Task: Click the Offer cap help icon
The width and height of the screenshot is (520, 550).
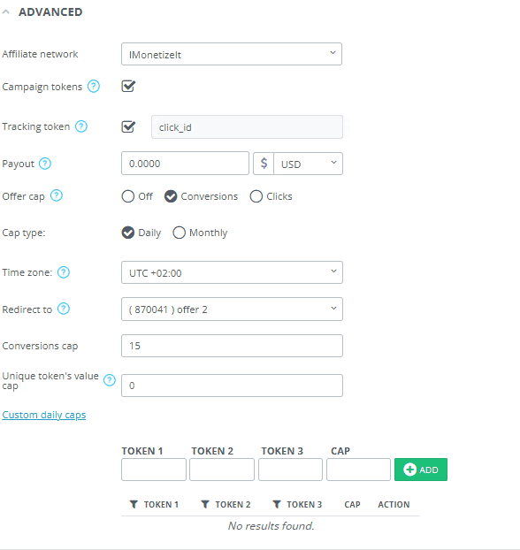Action: click(x=57, y=195)
